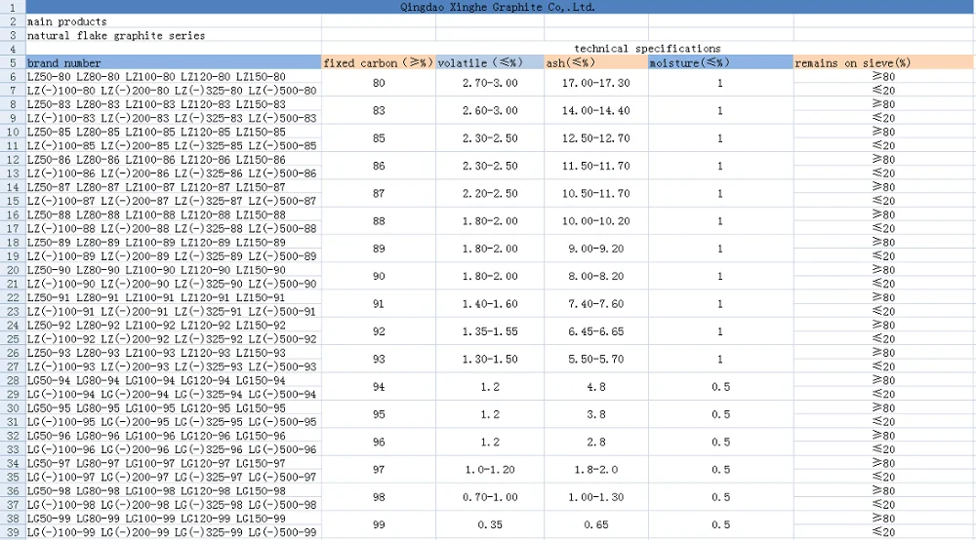Select the 'remains on sieve(%)' header cell
The height and width of the screenshot is (540, 976).
coord(884,62)
